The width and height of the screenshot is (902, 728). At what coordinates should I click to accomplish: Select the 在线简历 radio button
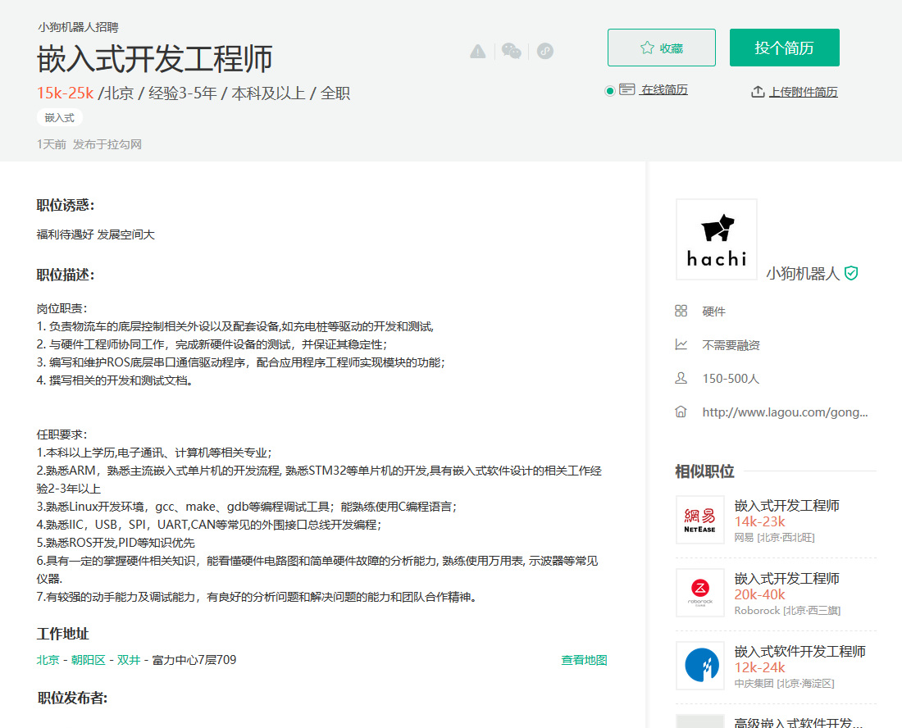[610, 91]
